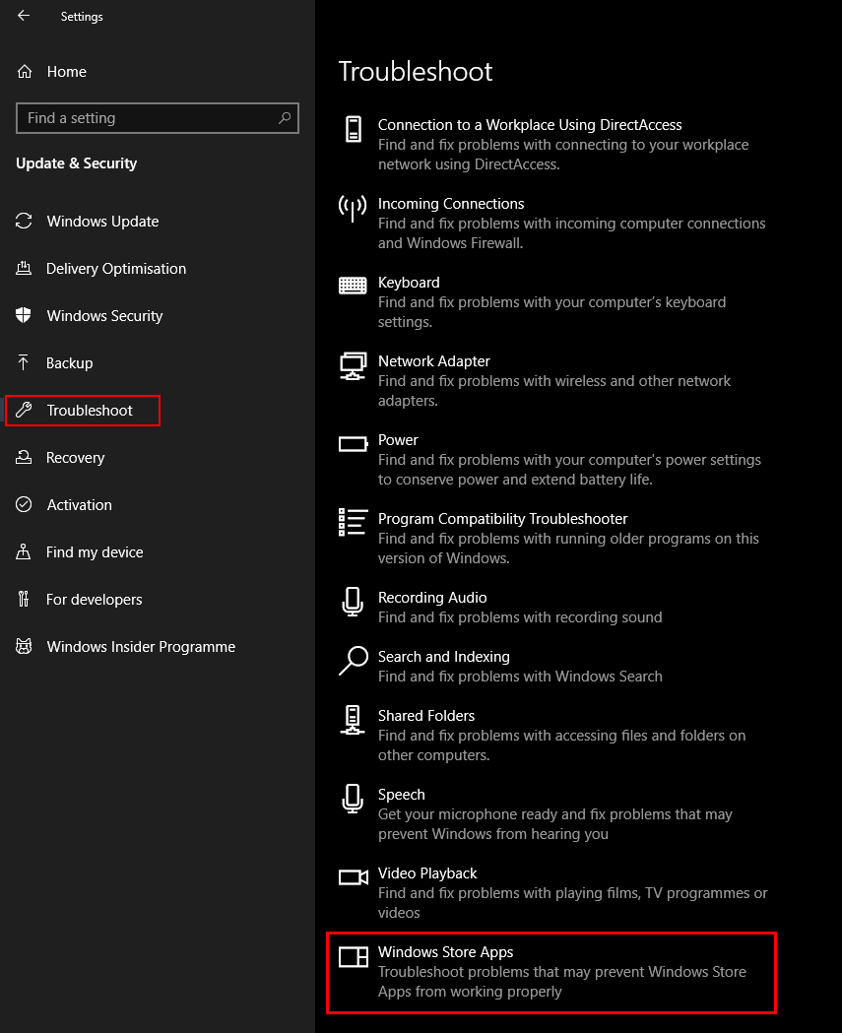Click text 'Find and fix problems with Windows Search'

pos(520,677)
